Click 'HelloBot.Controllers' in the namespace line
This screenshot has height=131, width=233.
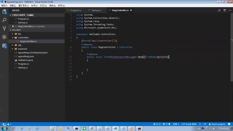click(x=102, y=34)
